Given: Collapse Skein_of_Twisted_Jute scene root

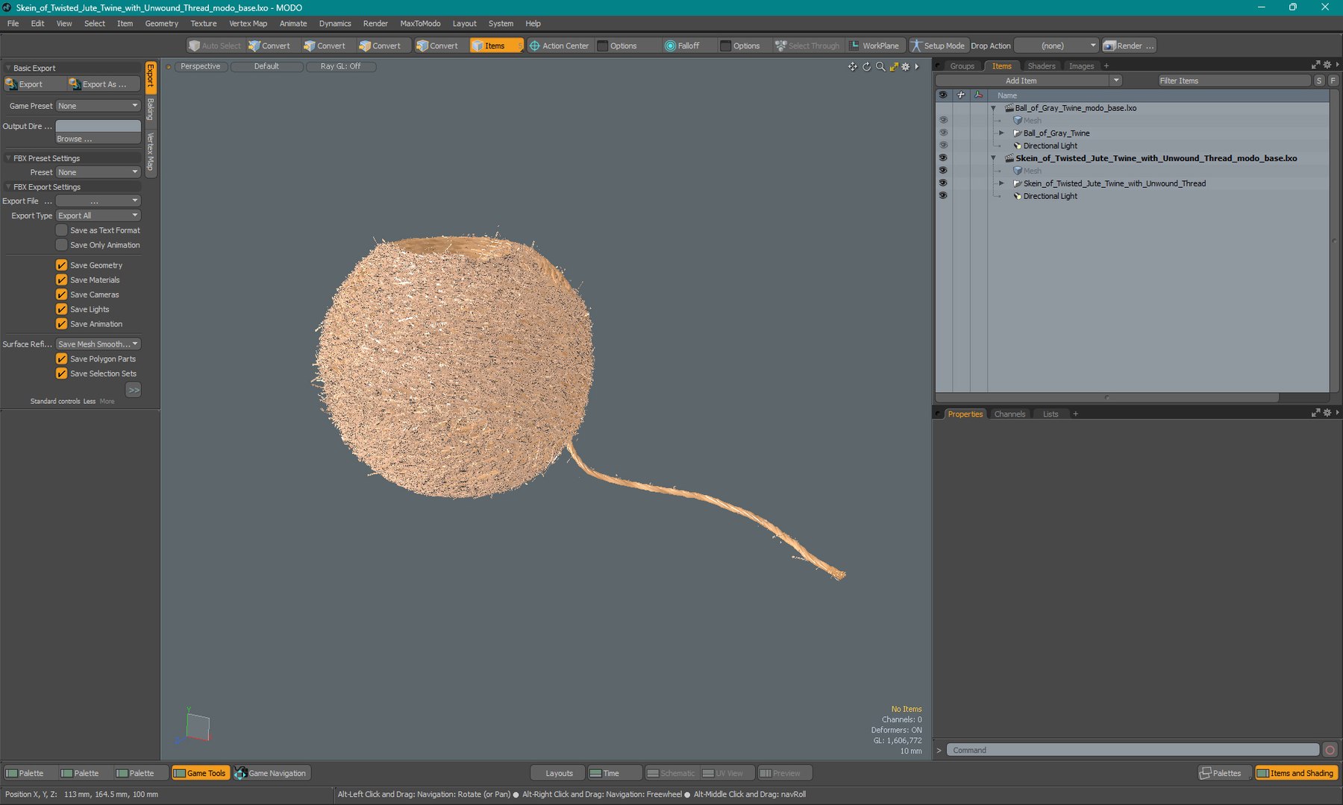Looking at the screenshot, I should click(x=993, y=158).
